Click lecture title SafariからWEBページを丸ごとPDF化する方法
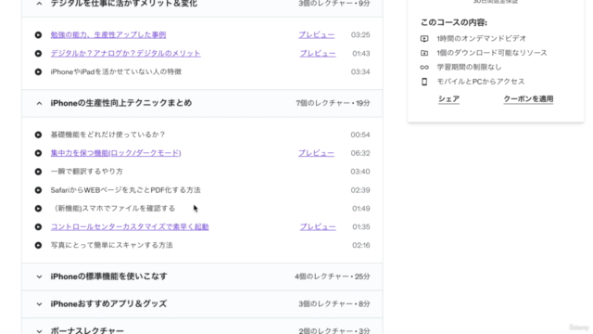 pos(126,190)
